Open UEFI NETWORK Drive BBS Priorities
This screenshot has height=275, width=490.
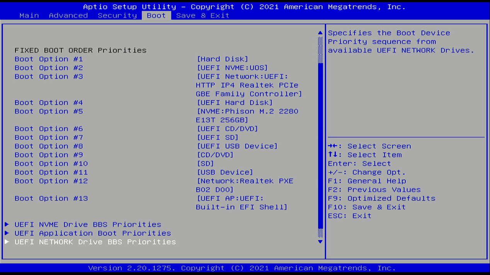95,242
